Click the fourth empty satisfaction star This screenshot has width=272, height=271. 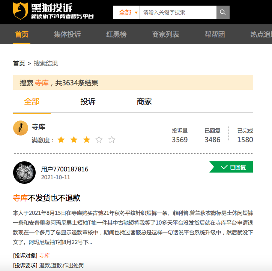coord(99,140)
